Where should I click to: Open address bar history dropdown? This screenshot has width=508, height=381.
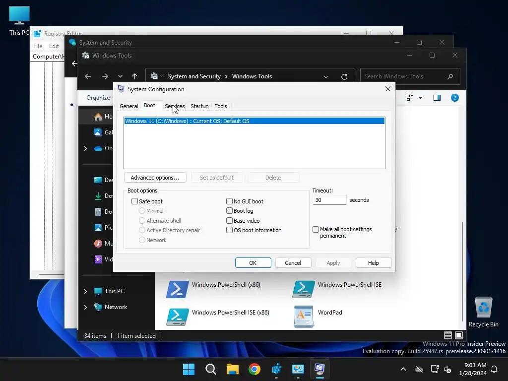tap(326, 77)
